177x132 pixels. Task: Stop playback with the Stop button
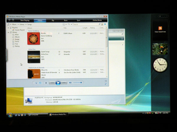(x=46, y=83)
